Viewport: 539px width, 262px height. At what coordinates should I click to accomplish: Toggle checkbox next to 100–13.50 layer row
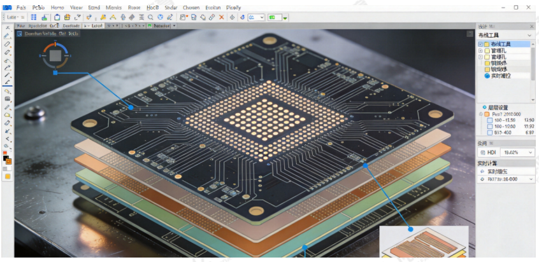(490, 120)
